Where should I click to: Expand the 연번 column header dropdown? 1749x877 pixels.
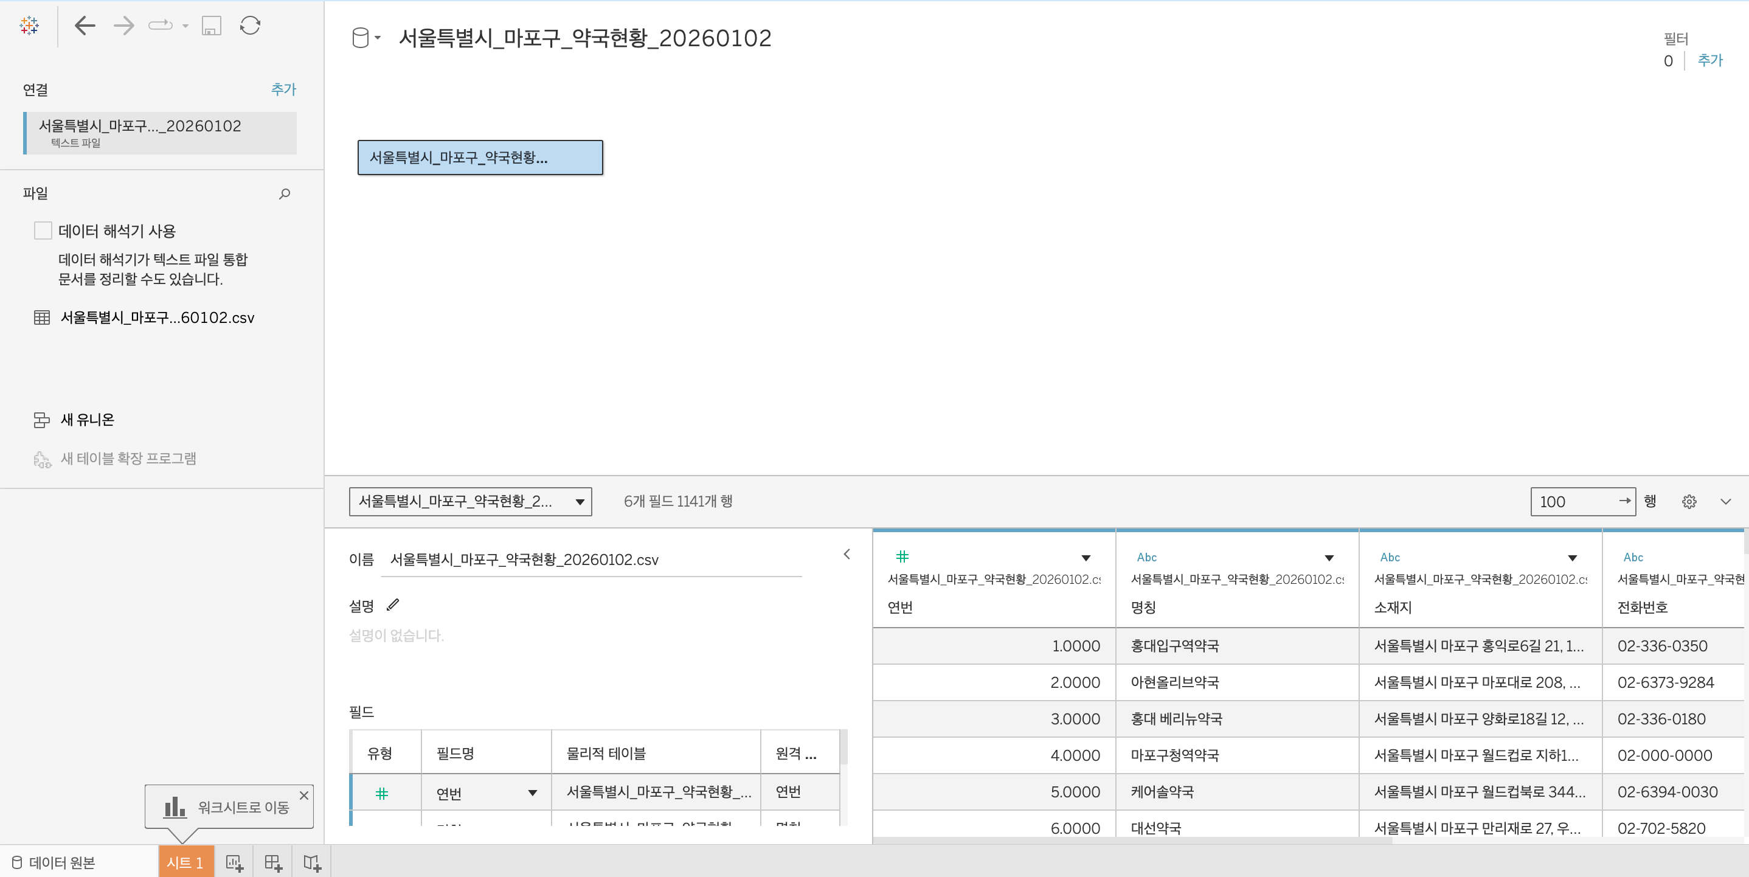pos(1086,558)
